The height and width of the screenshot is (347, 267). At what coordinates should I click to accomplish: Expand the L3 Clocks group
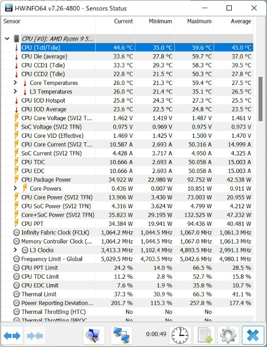click(15, 250)
